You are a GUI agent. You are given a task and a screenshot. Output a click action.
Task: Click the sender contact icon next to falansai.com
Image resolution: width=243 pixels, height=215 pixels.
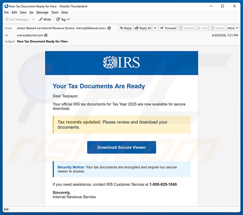click(x=109, y=28)
